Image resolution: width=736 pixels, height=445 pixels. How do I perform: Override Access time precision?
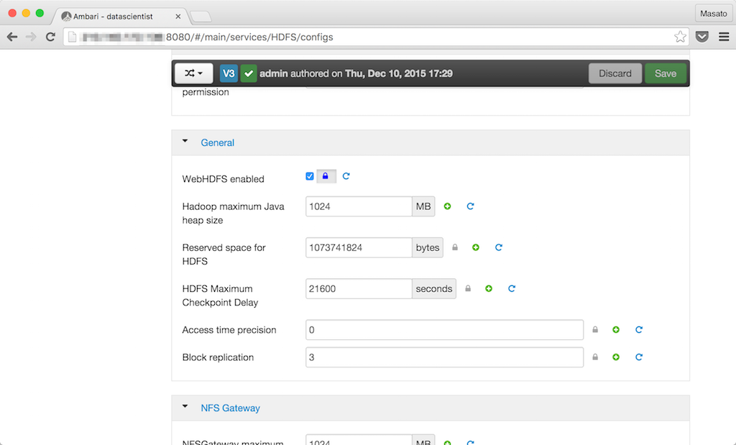(616, 330)
